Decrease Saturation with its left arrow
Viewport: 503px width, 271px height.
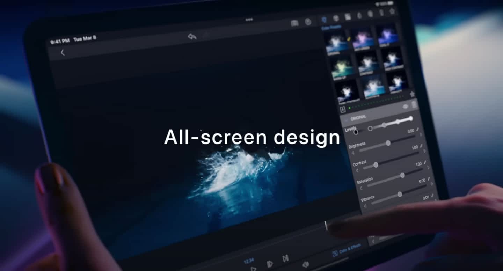pyautogui.click(x=361, y=188)
